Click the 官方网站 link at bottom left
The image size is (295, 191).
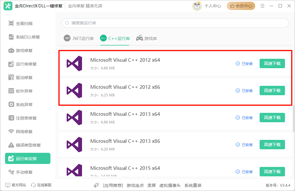(16, 185)
